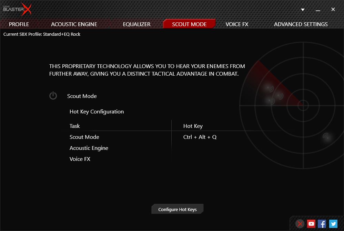Go to the Equalizer tab
344x231 pixels.
pyautogui.click(x=137, y=24)
